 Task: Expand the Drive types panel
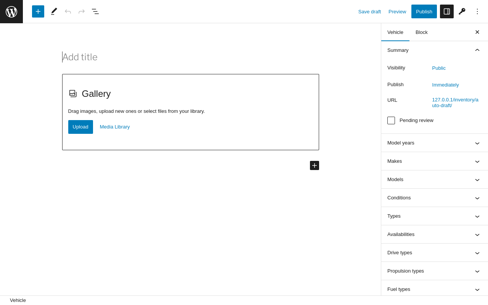[434, 253]
